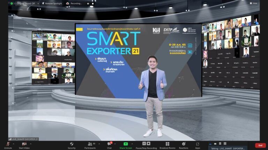Open share options arrow beside Share Screen

click(x=132, y=144)
